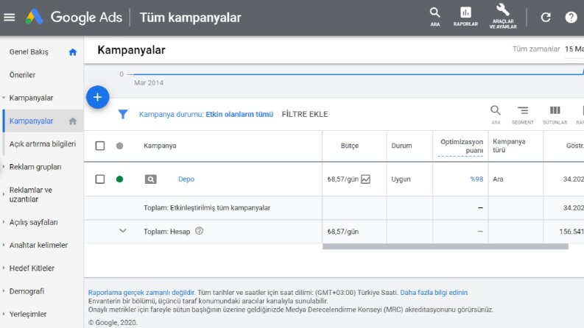This screenshot has width=584, height=328.
Task: Sort by Optimizasyon puanı column header
Action: point(462,146)
